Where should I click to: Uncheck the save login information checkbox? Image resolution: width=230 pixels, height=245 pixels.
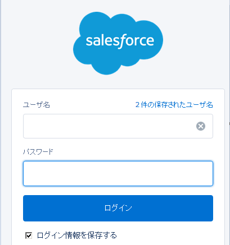click(29, 235)
